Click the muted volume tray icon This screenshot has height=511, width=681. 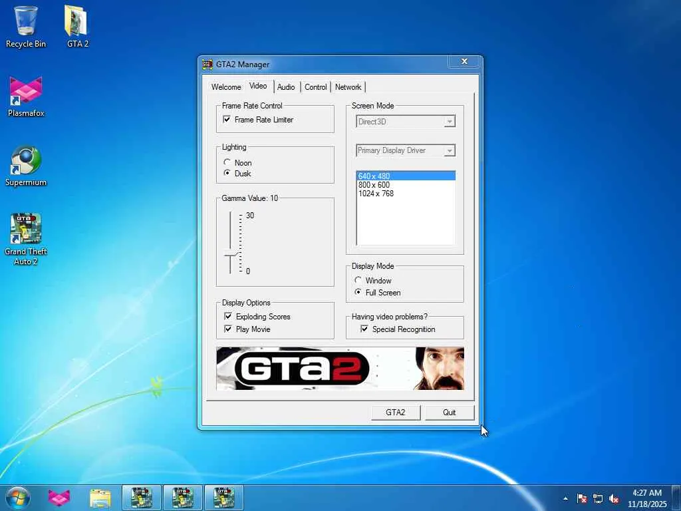coord(614,498)
